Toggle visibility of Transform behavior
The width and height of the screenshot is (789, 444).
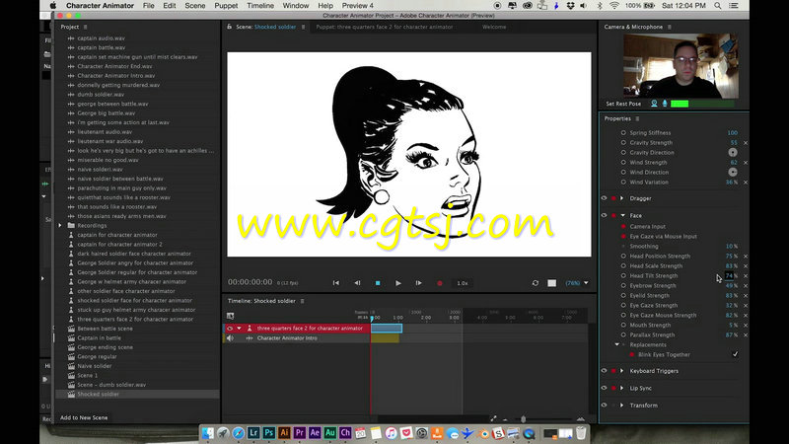605,405
